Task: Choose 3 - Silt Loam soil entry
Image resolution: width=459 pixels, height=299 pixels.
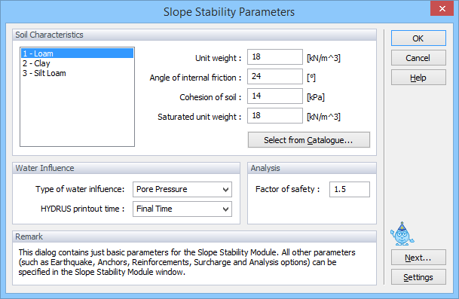Action: tap(77, 73)
